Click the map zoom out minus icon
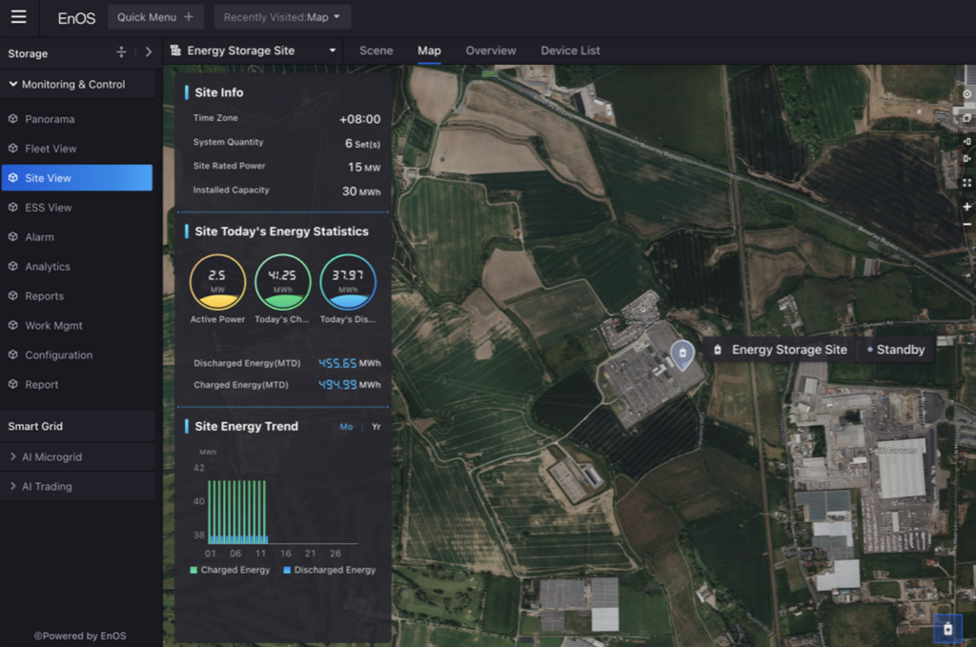The image size is (976, 647). tap(966, 224)
